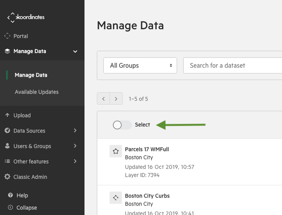Screen dimensions: 282x215
Task: Click the polygon icon for Parcels 17 WMFull
Action: coord(116,151)
